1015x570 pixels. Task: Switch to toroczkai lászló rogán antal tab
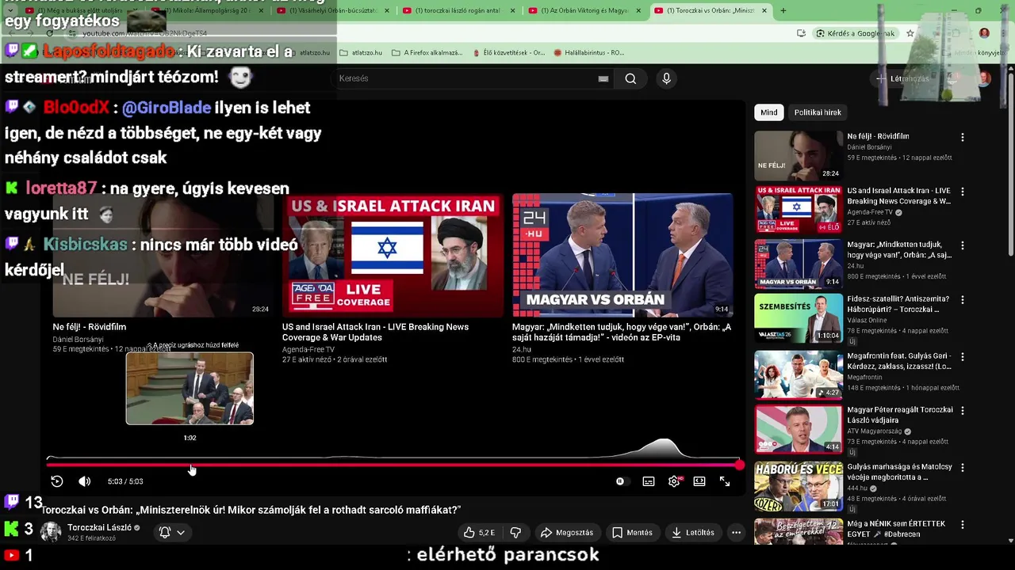pos(458,10)
